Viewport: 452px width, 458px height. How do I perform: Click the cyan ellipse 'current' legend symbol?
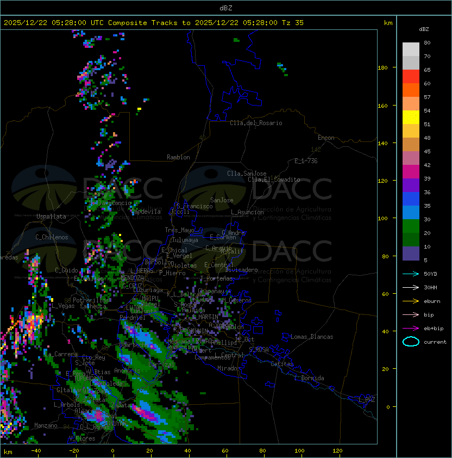(x=411, y=342)
